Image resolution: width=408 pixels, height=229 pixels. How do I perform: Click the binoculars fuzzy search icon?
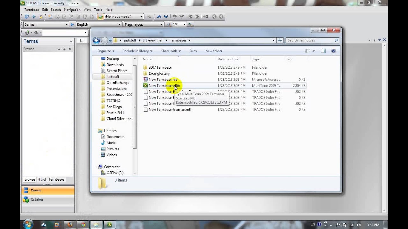click(36, 32)
